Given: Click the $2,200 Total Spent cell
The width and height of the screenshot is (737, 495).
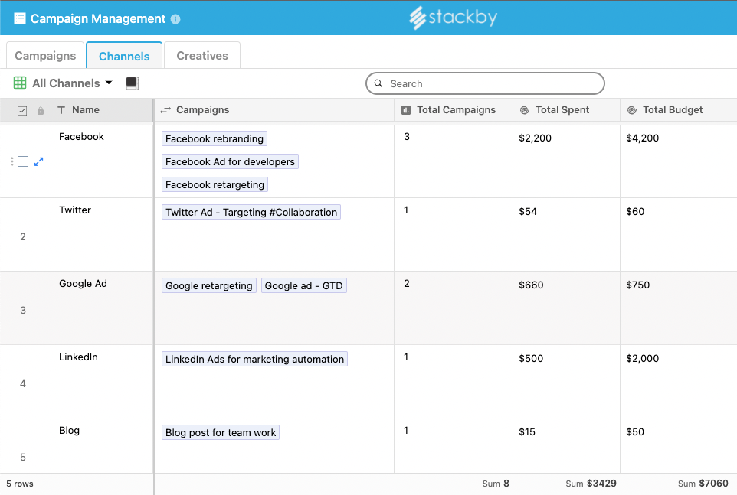Looking at the screenshot, I should pyautogui.click(x=566, y=161).
